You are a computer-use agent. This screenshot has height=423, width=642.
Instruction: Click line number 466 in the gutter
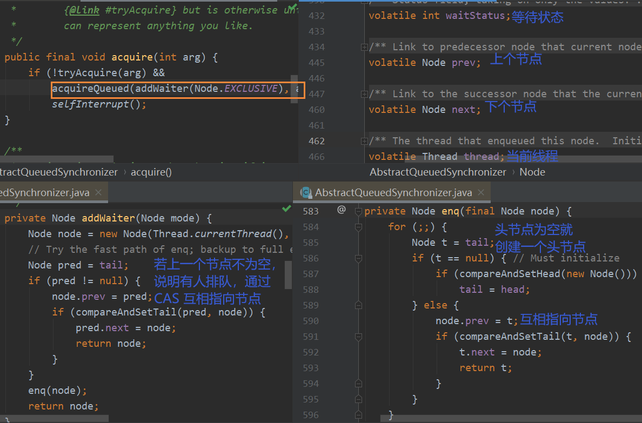(317, 157)
